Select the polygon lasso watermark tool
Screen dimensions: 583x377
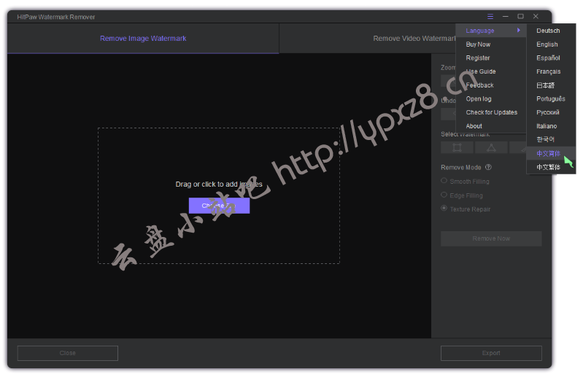tap(491, 147)
